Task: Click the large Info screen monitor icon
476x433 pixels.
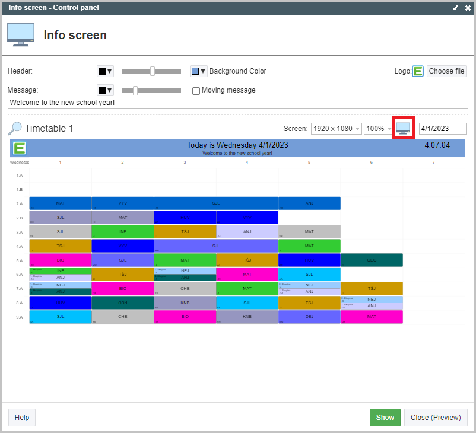Action: (x=21, y=35)
